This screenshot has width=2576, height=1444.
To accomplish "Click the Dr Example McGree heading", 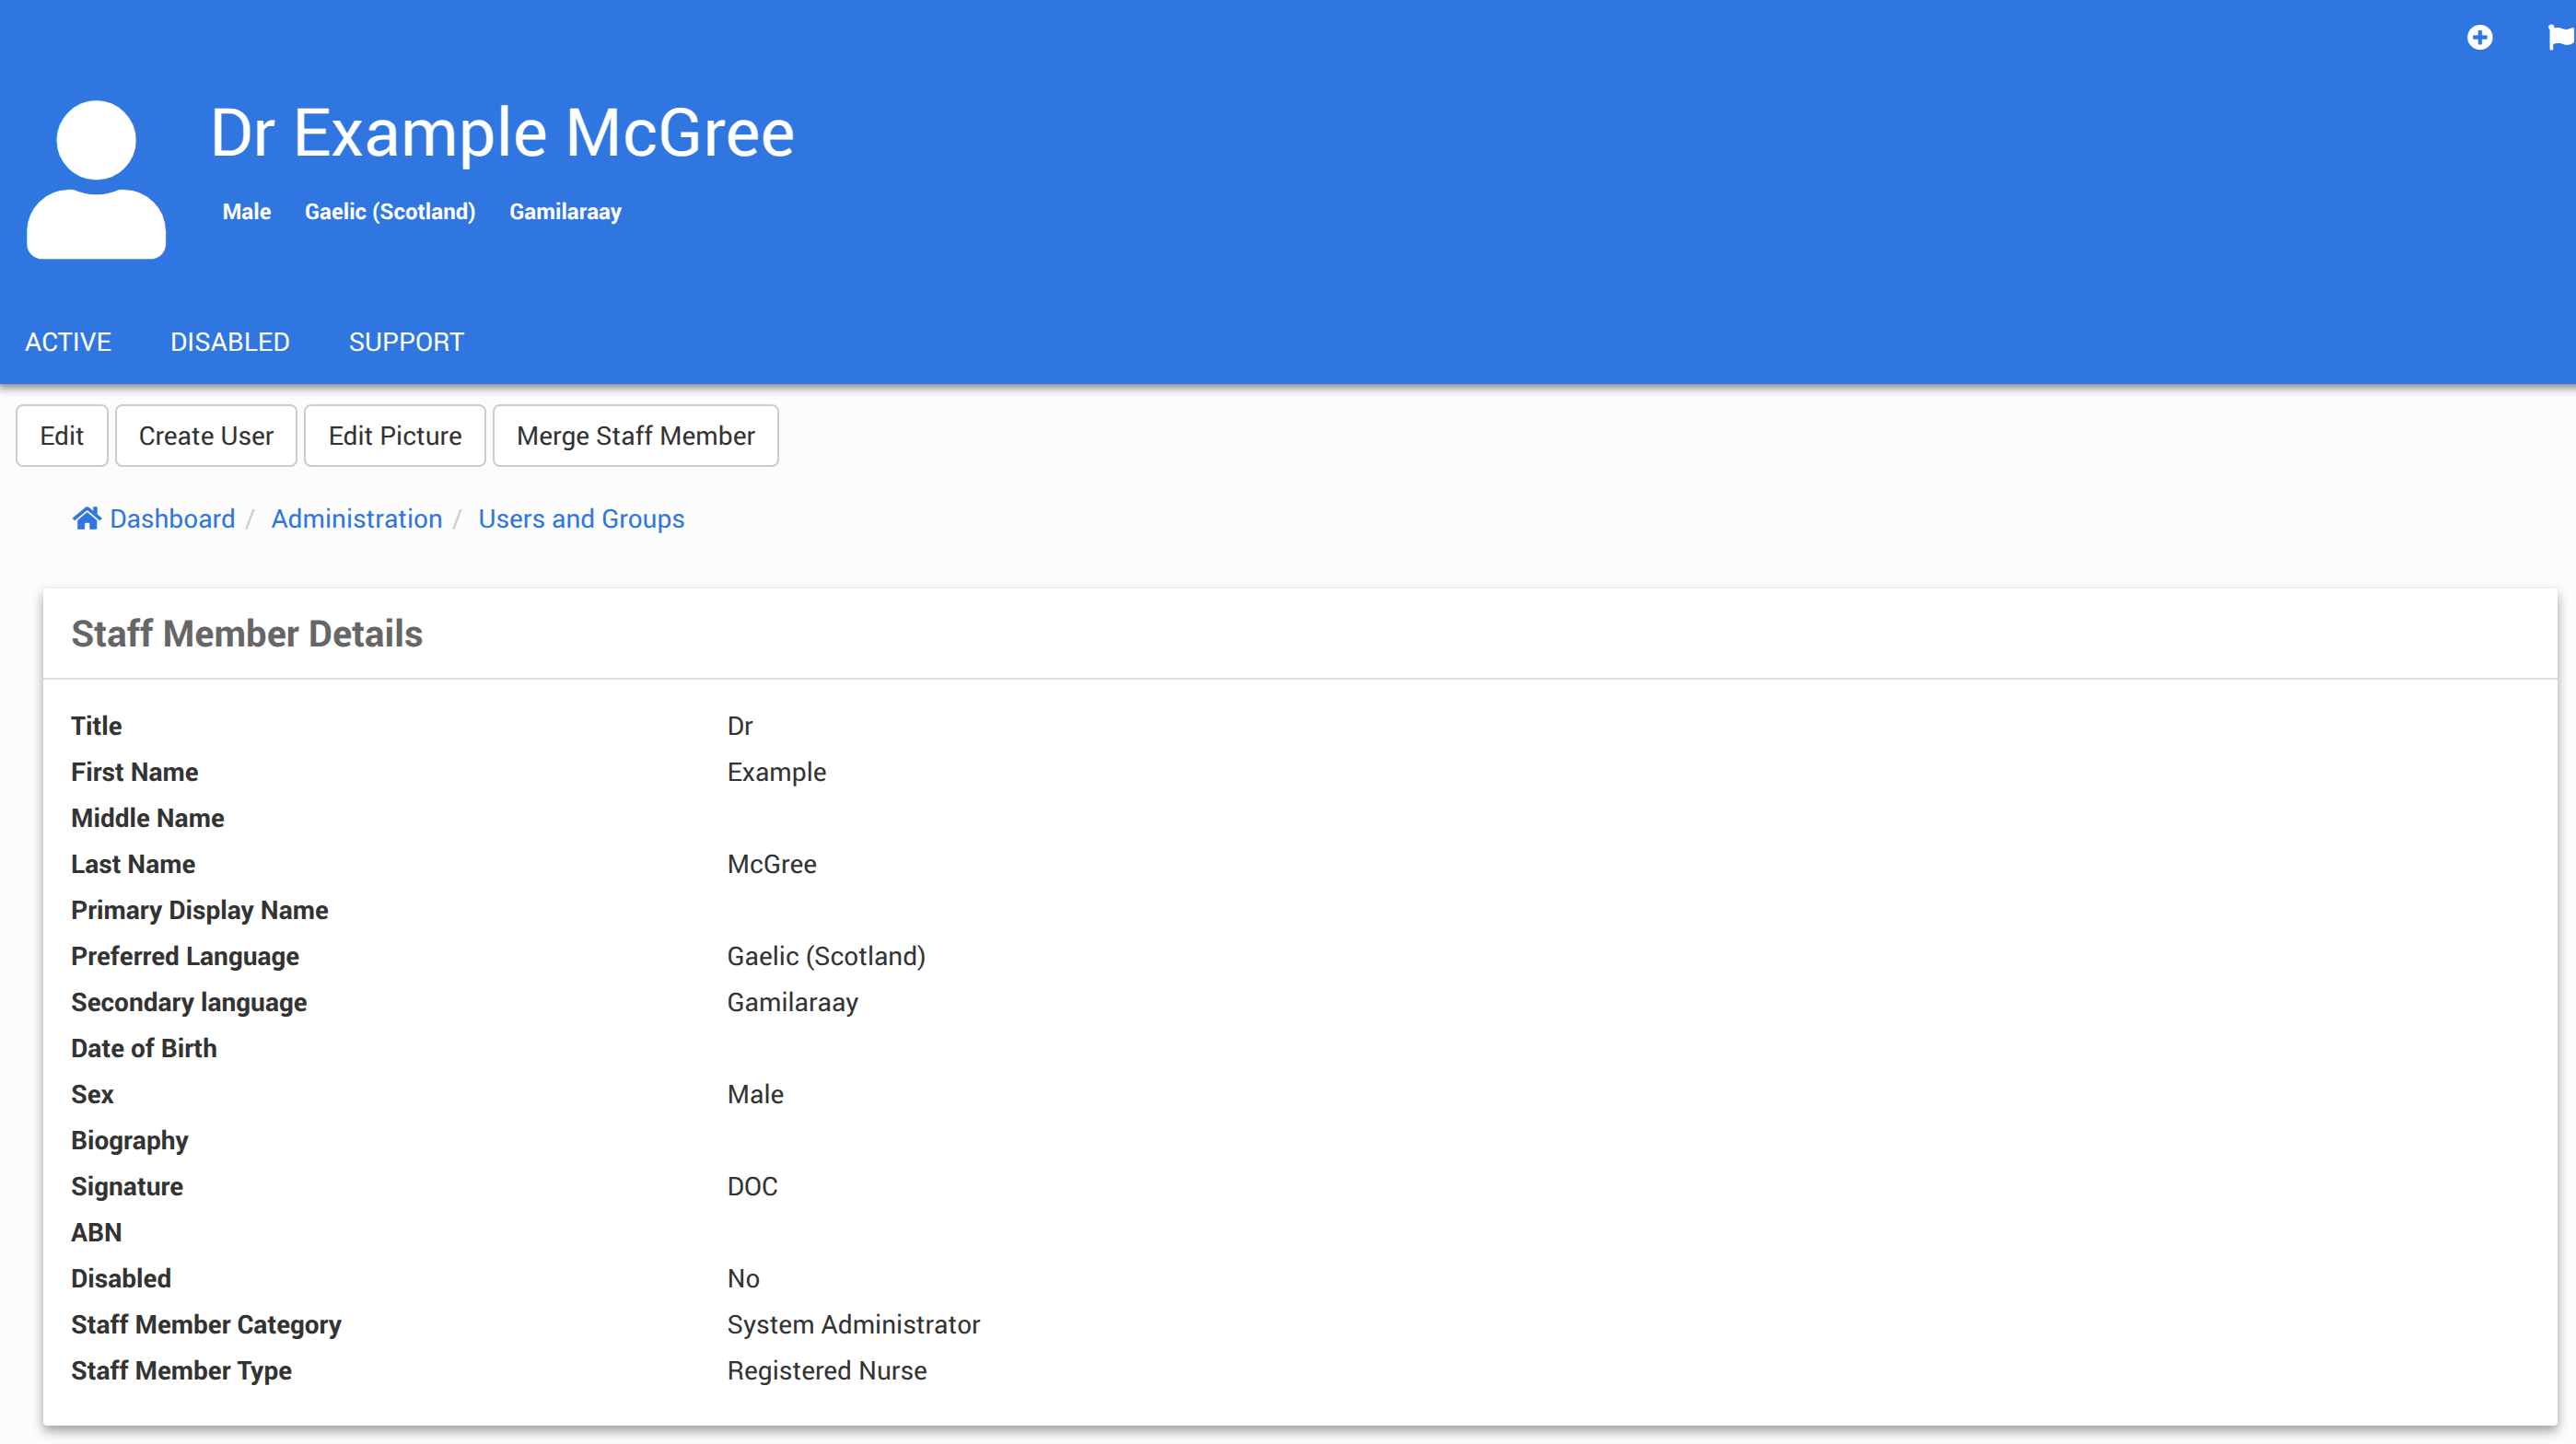I will coord(502,133).
